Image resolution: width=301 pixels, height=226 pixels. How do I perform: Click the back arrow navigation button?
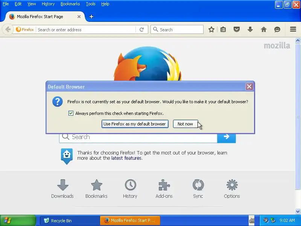[x=8, y=30]
